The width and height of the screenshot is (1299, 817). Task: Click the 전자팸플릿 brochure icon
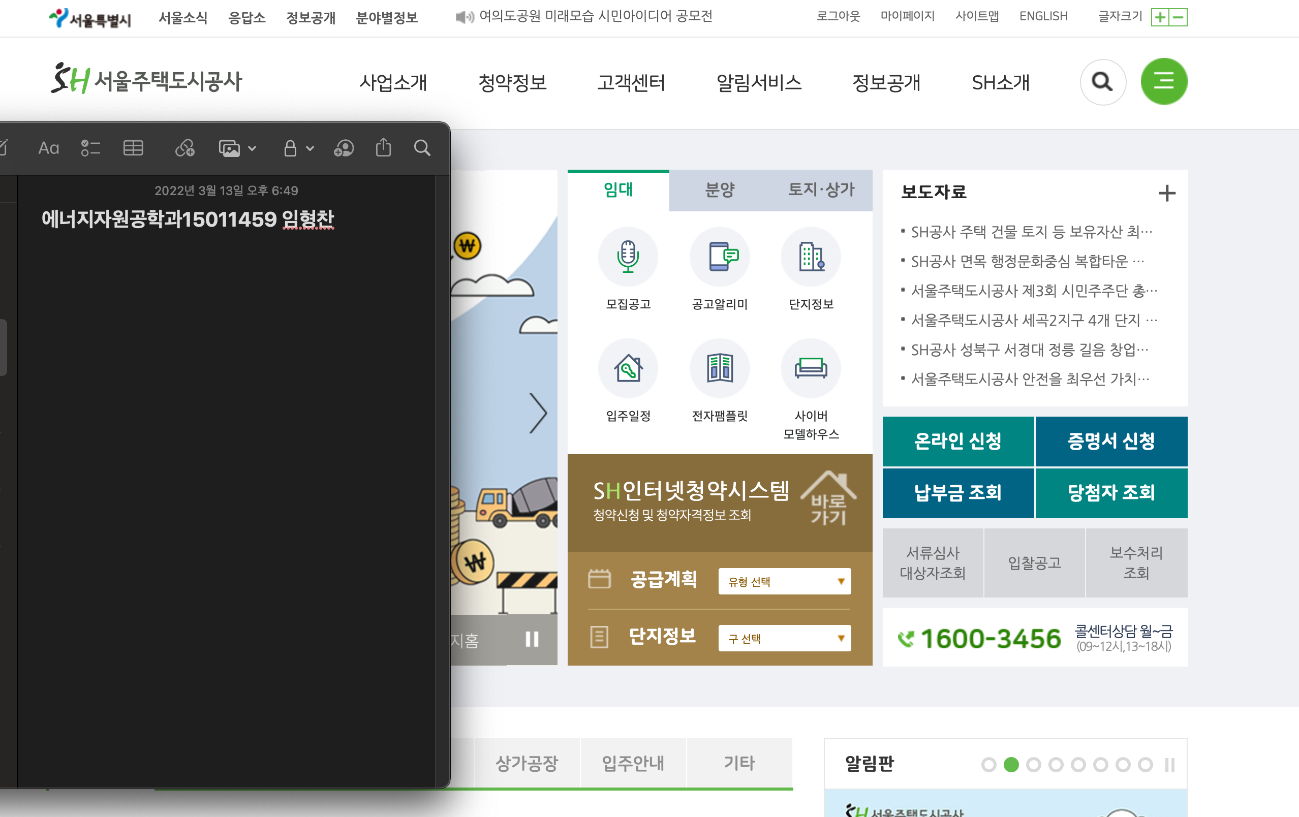[719, 368]
